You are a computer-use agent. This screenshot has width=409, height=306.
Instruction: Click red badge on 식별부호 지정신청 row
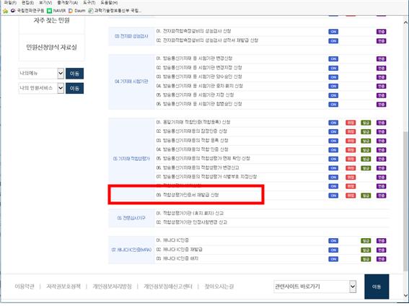[351, 177]
